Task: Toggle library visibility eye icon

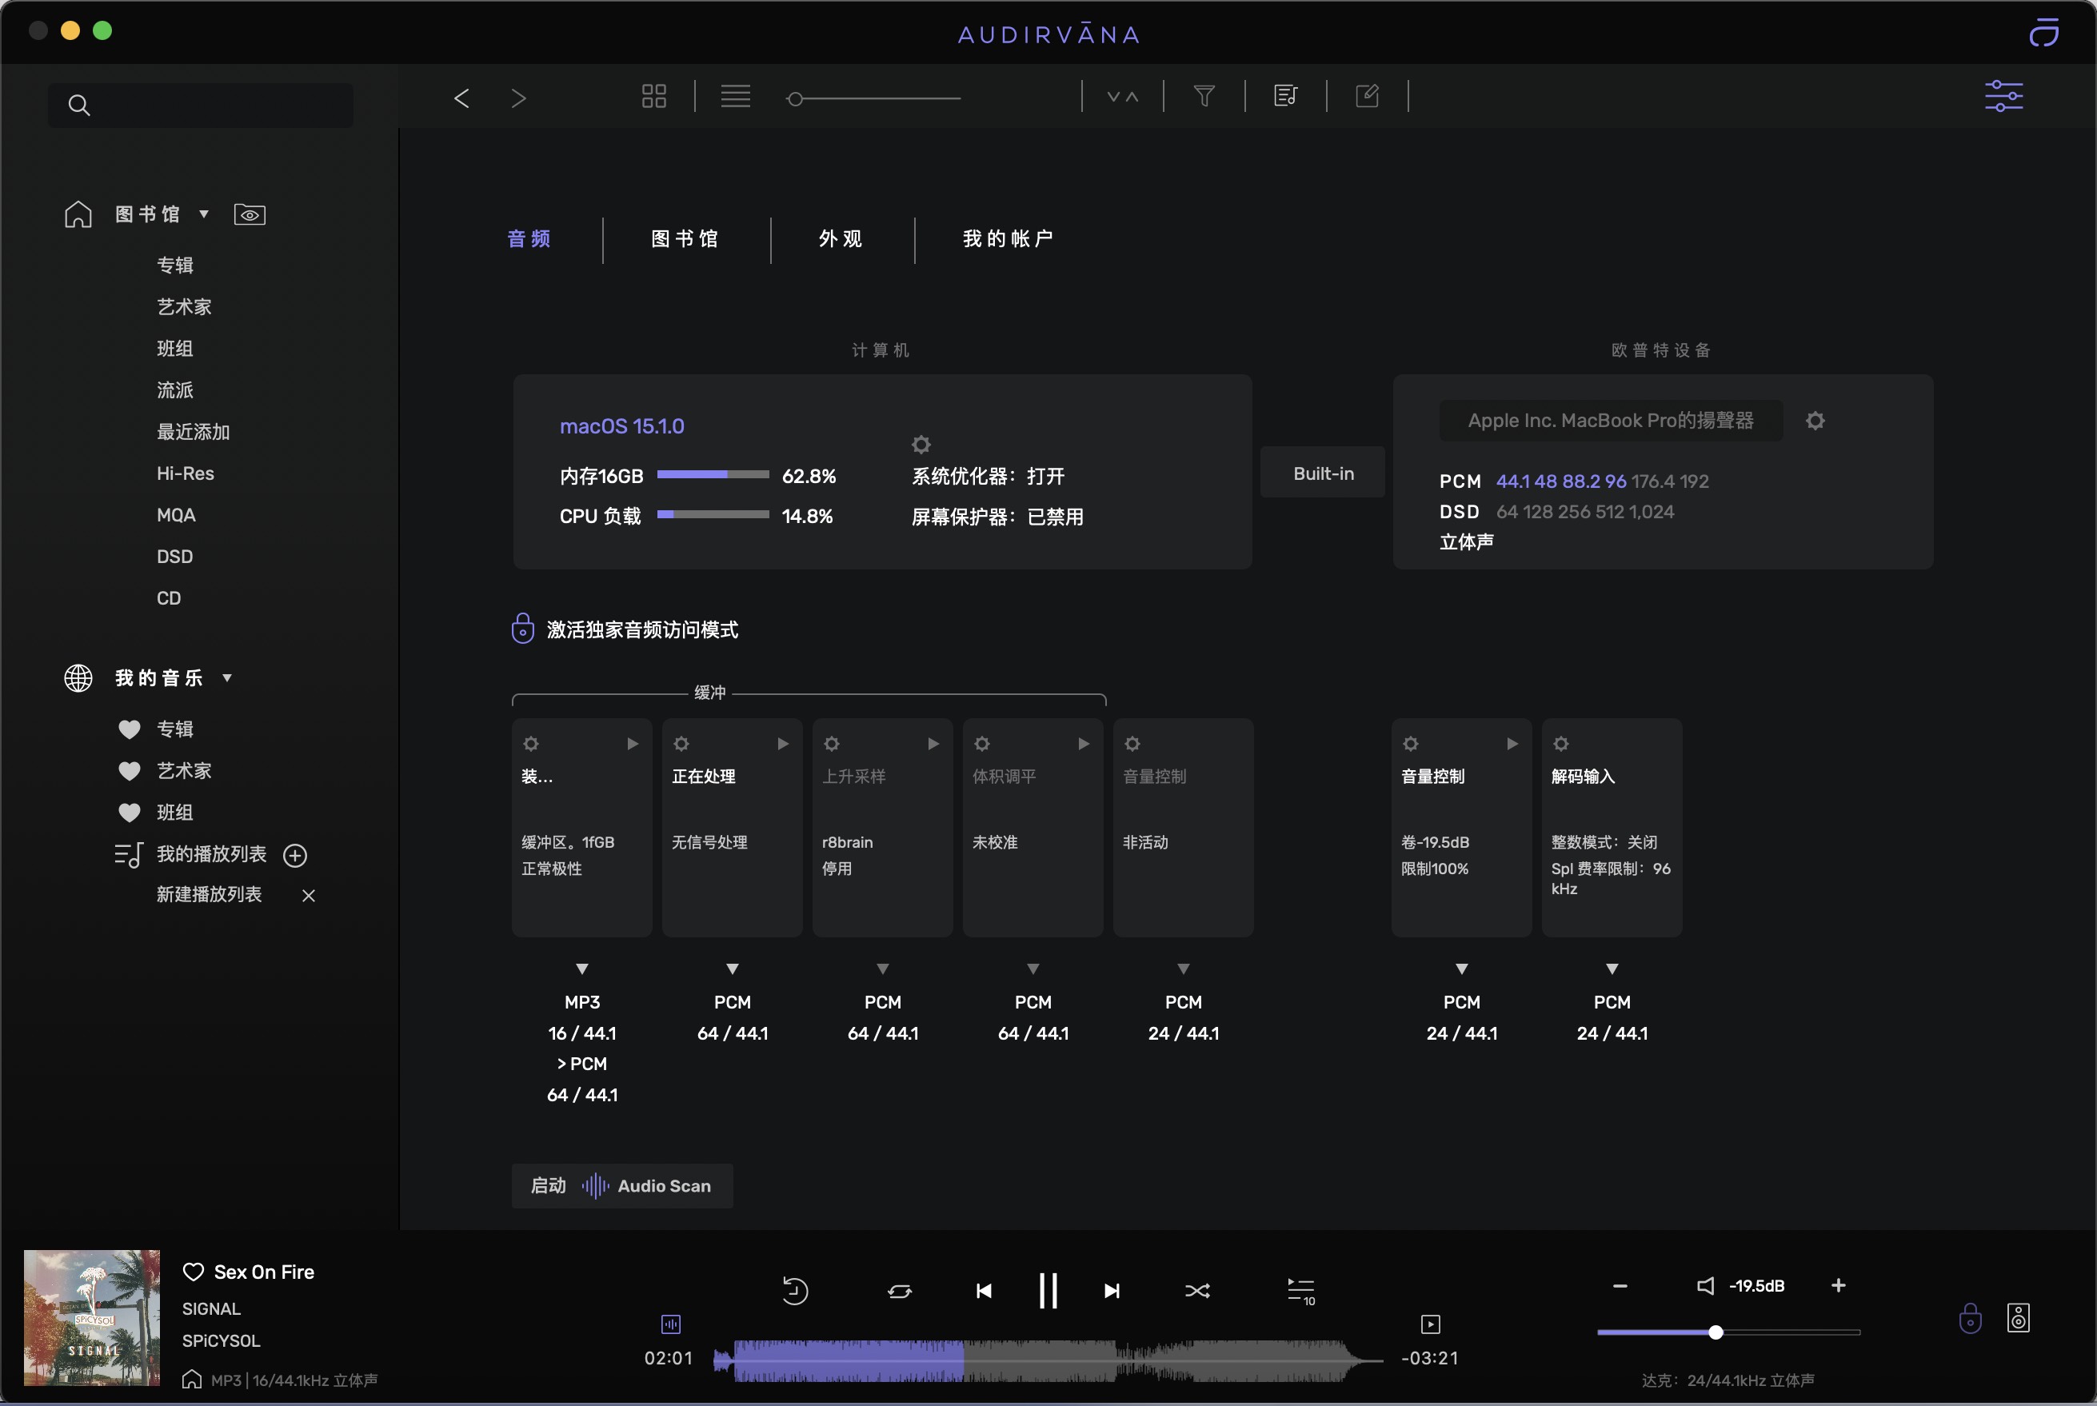Action: [250, 214]
